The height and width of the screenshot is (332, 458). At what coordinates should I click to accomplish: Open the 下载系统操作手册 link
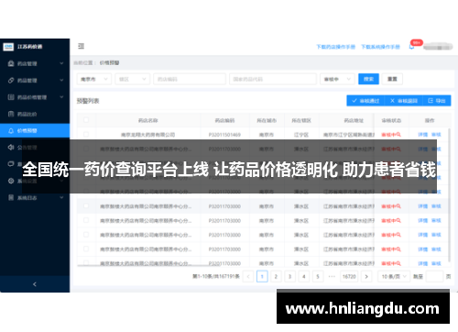pos(380,47)
